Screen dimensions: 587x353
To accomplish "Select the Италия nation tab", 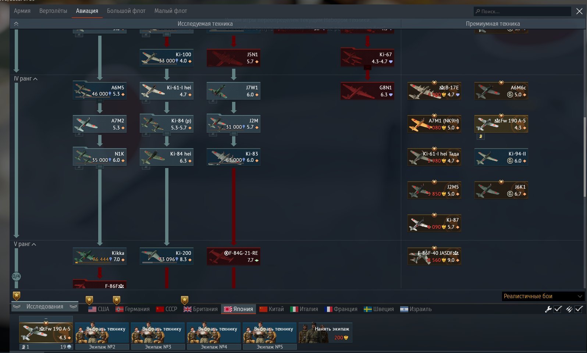I will (x=304, y=309).
